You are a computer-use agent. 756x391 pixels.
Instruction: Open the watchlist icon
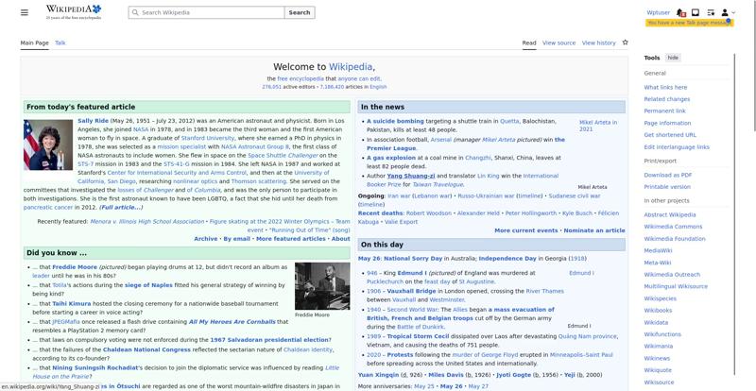(x=711, y=12)
